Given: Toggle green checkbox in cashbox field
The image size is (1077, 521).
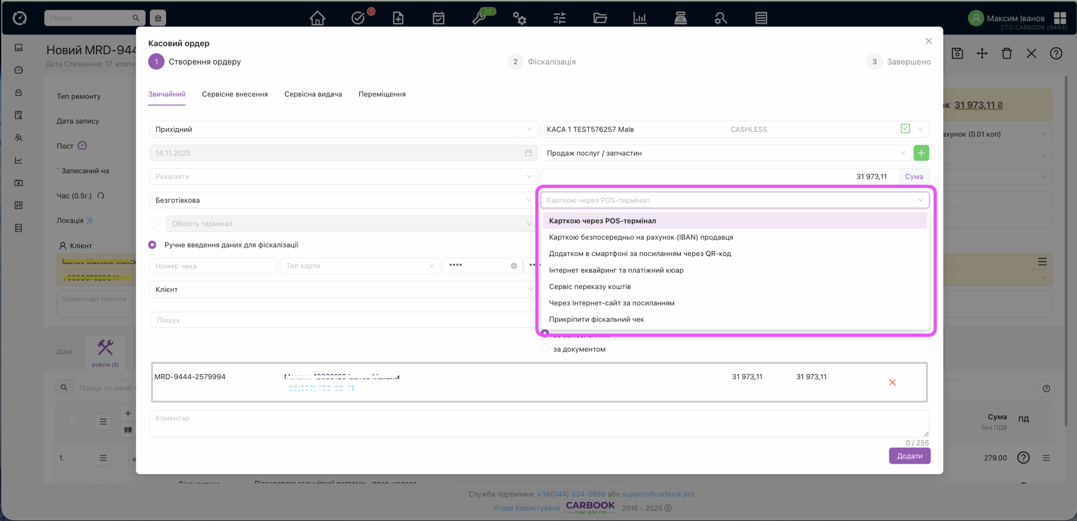Looking at the screenshot, I should pyautogui.click(x=905, y=129).
